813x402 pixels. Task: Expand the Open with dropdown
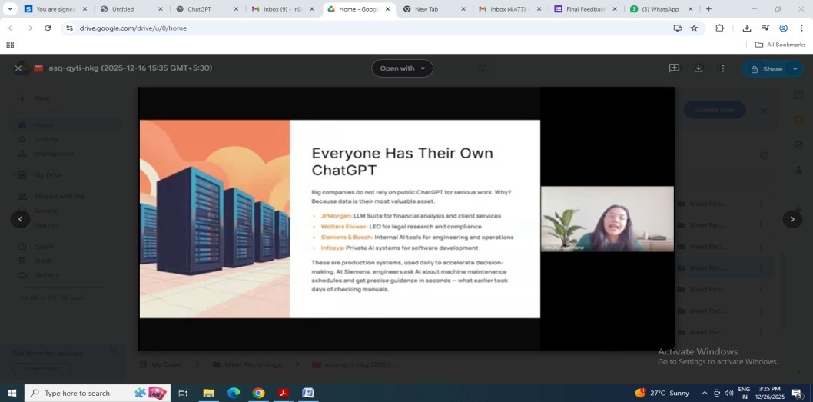[x=403, y=68]
